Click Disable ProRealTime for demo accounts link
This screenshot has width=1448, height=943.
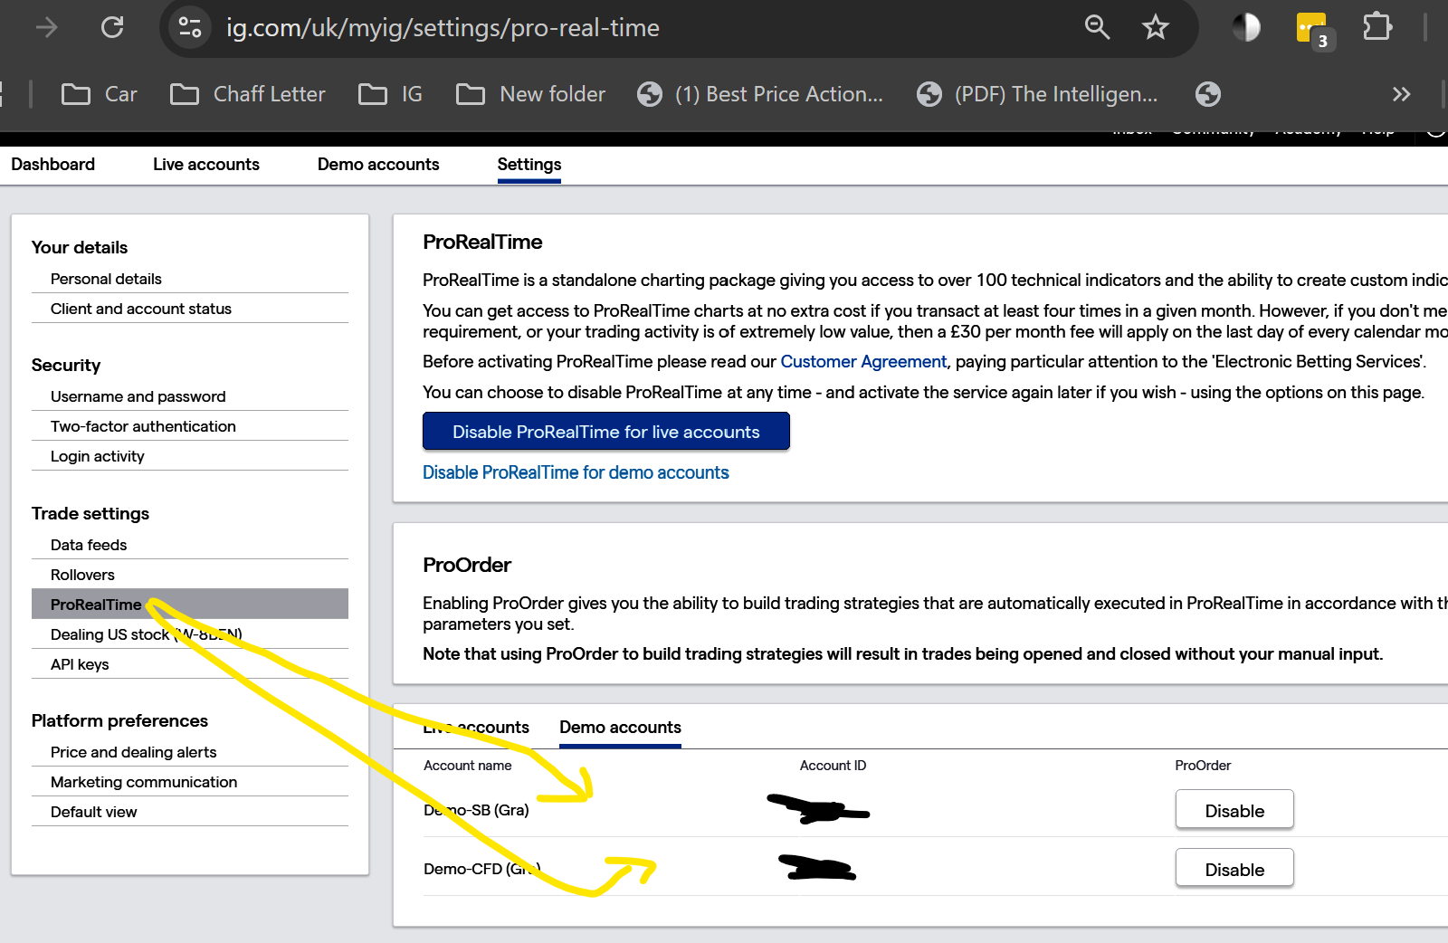pyautogui.click(x=576, y=472)
